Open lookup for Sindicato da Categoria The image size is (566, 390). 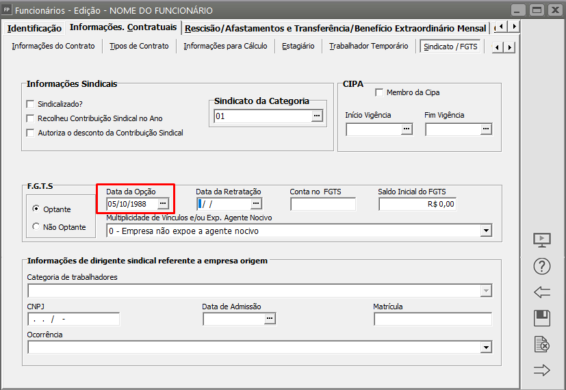coord(316,116)
